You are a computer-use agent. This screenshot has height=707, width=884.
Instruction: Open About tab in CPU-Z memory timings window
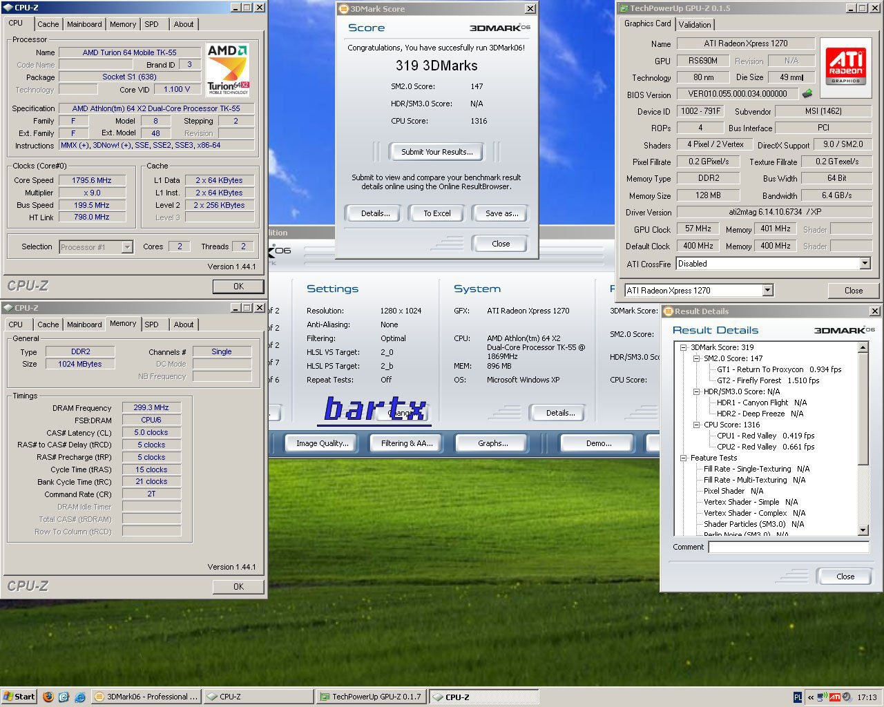pyautogui.click(x=184, y=325)
